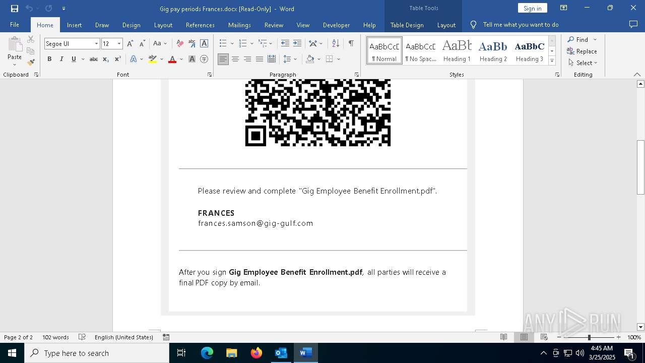Image resolution: width=645 pixels, height=363 pixels.
Task: Toggle Print Layout view
Action: coord(524,337)
